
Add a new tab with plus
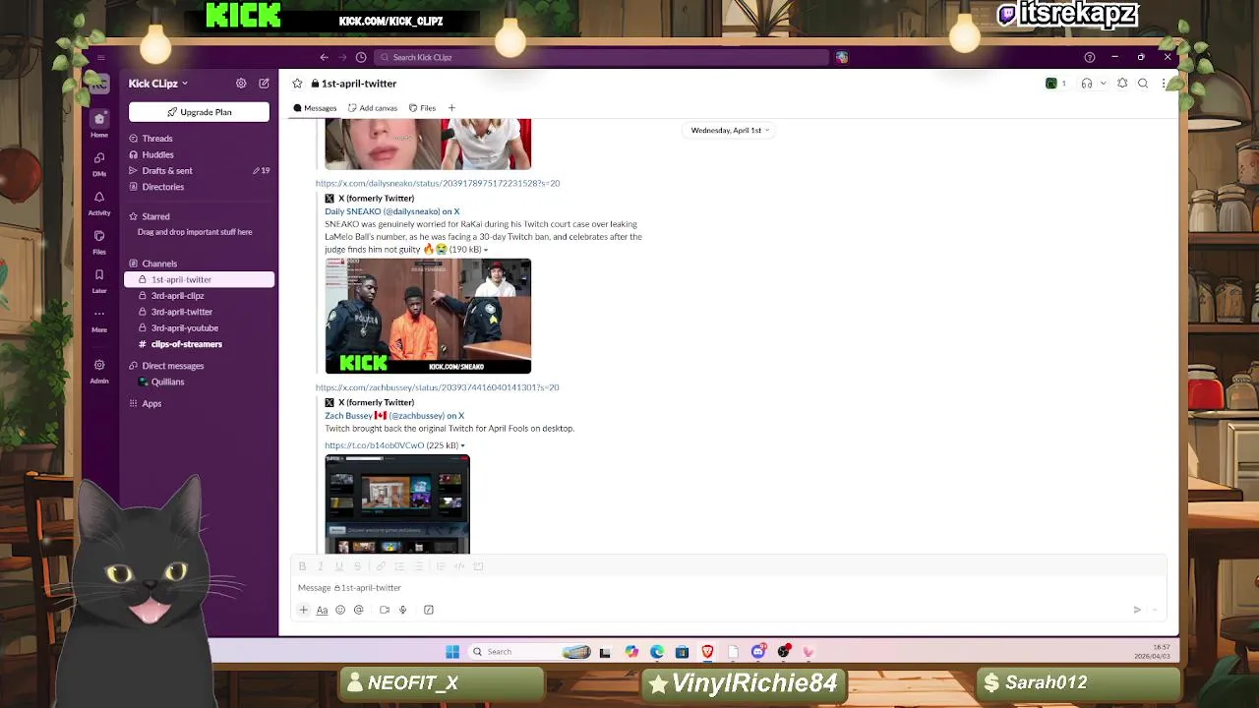(451, 108)
